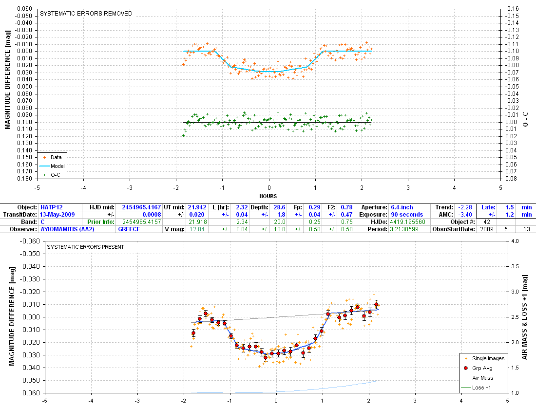Click the Aperture value 6.4-inch
536x406 pixels.
pos(402,207)
